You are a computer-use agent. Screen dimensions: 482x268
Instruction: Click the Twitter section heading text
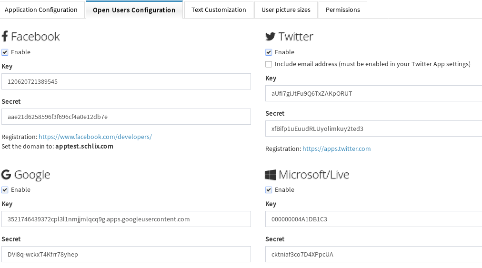click(x=296, y=37)
